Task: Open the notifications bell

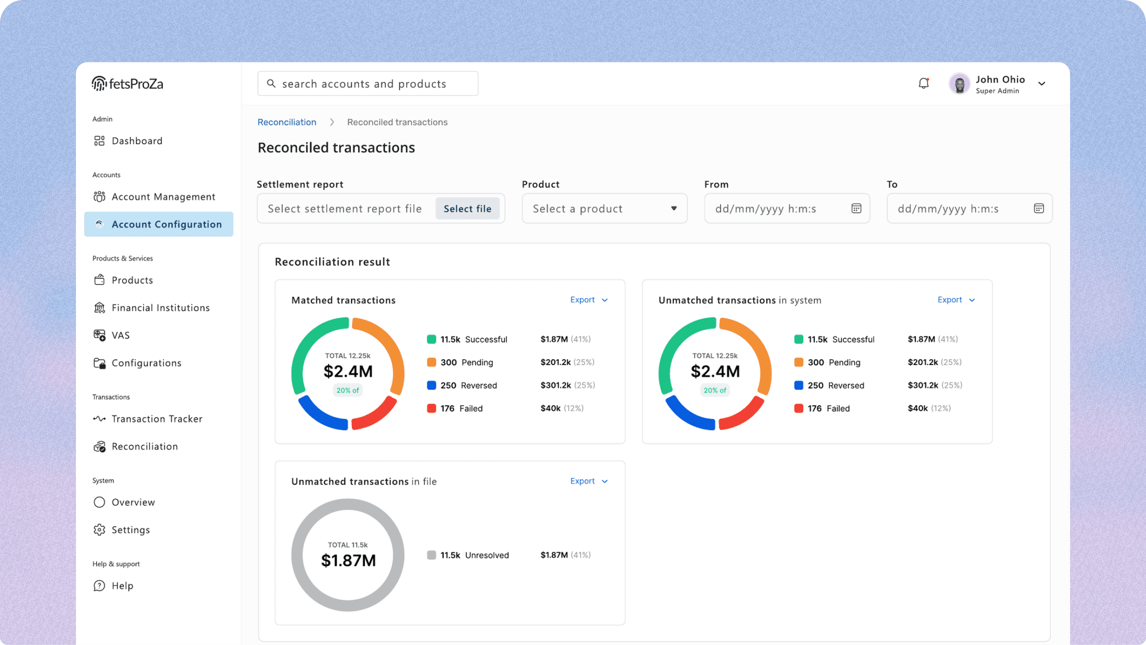Action: coord(923,84)
